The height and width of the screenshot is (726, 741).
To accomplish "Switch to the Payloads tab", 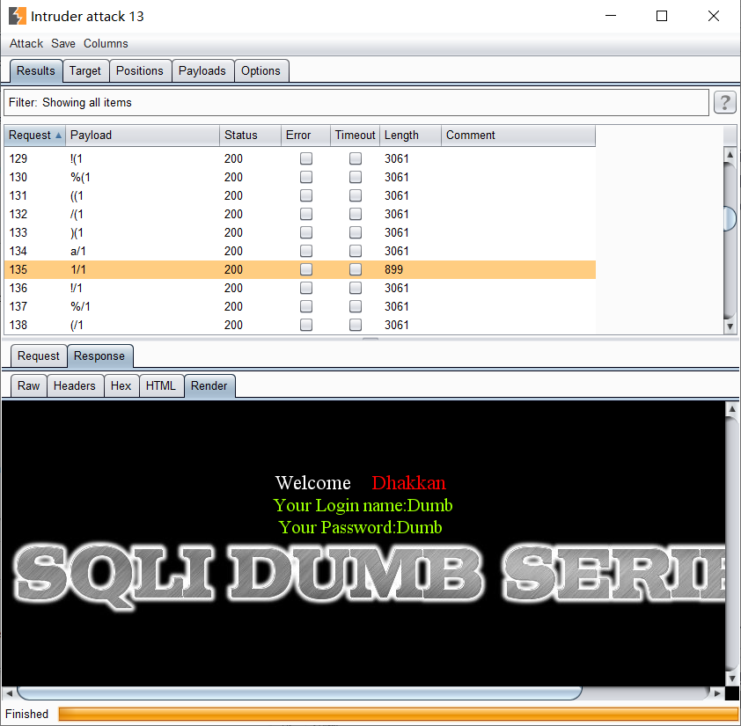I will click(x=202, y=70).
